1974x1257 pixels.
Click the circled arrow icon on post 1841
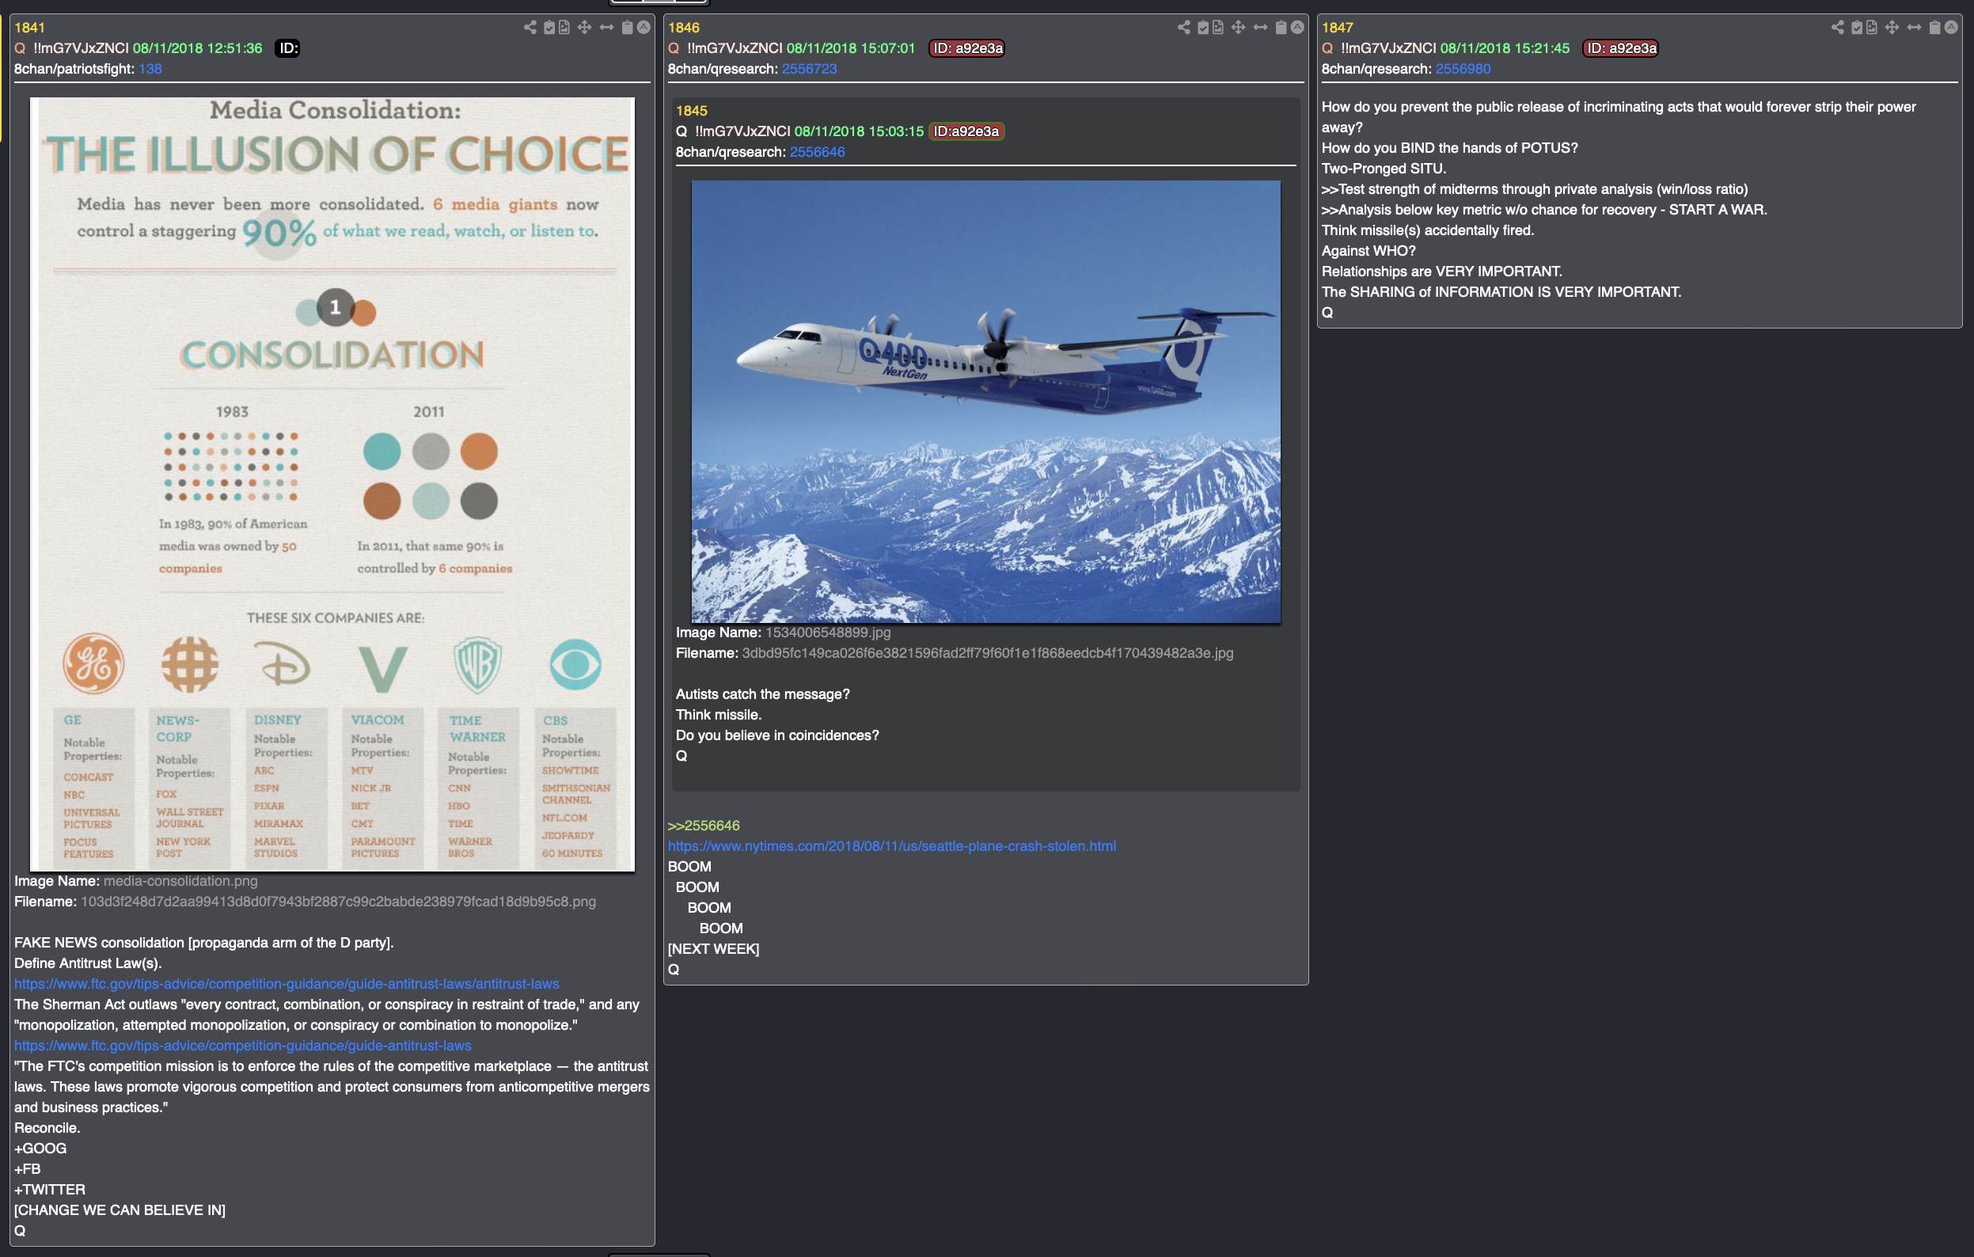coord(643,27)
